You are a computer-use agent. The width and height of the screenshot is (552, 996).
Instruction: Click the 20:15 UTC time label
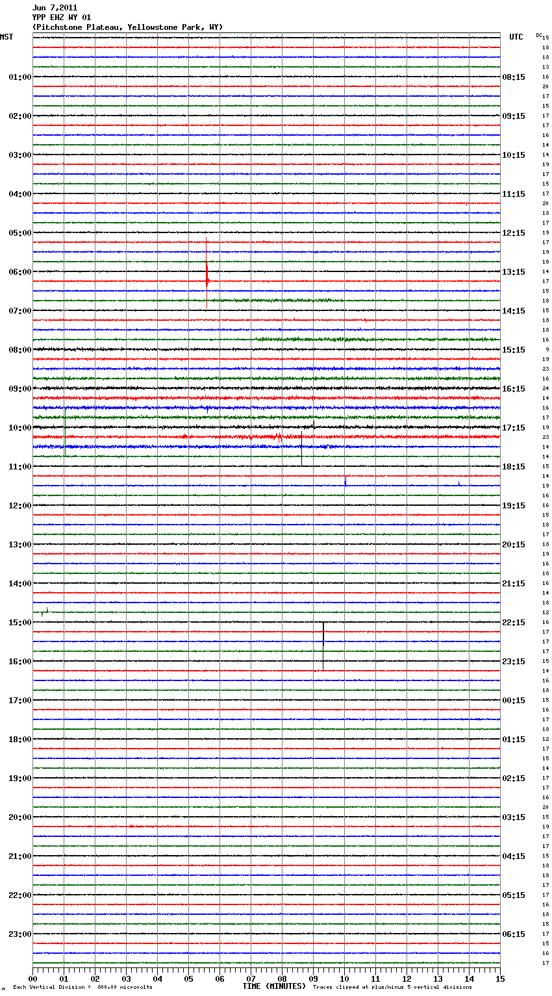point(514,545)
